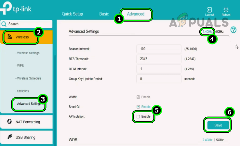240x146 pixels.
Task: Open the USB Sharing menu section
Action: [26, 137]
